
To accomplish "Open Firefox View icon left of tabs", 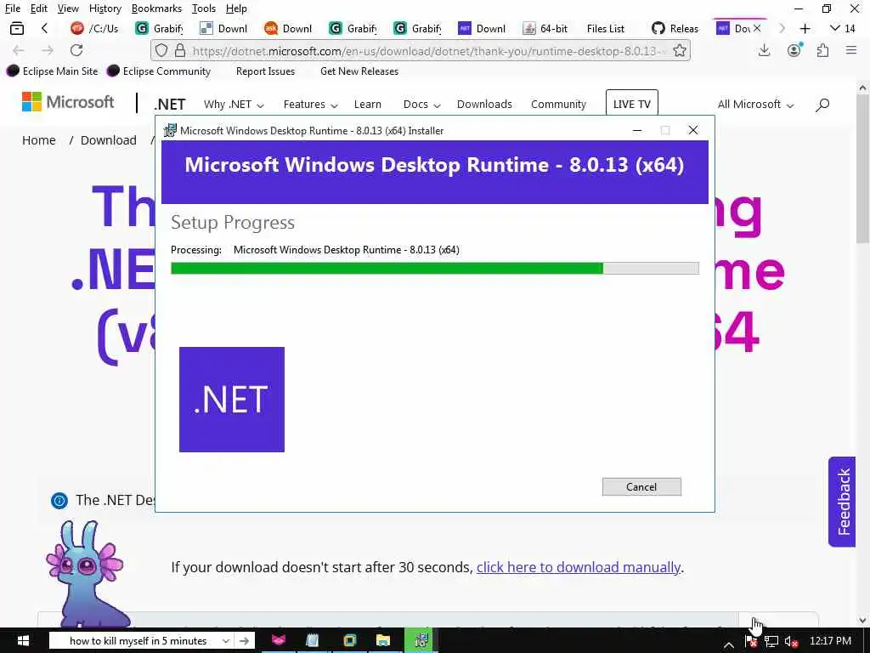I will click(17, 28).
